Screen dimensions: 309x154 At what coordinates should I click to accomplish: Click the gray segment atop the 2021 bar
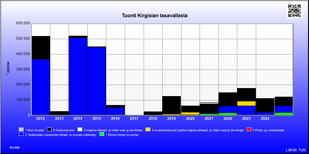[x=209, y=103]
